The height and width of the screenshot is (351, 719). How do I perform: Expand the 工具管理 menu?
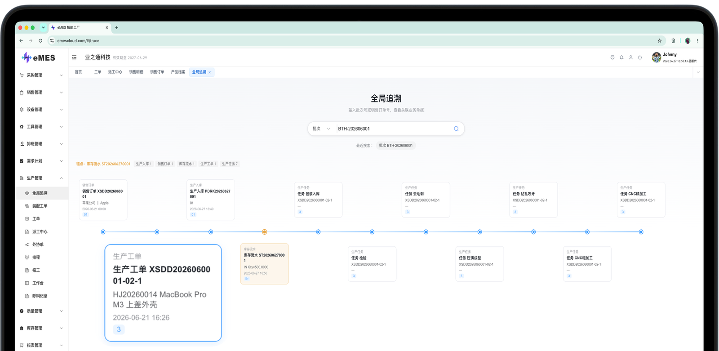(42, 127)
